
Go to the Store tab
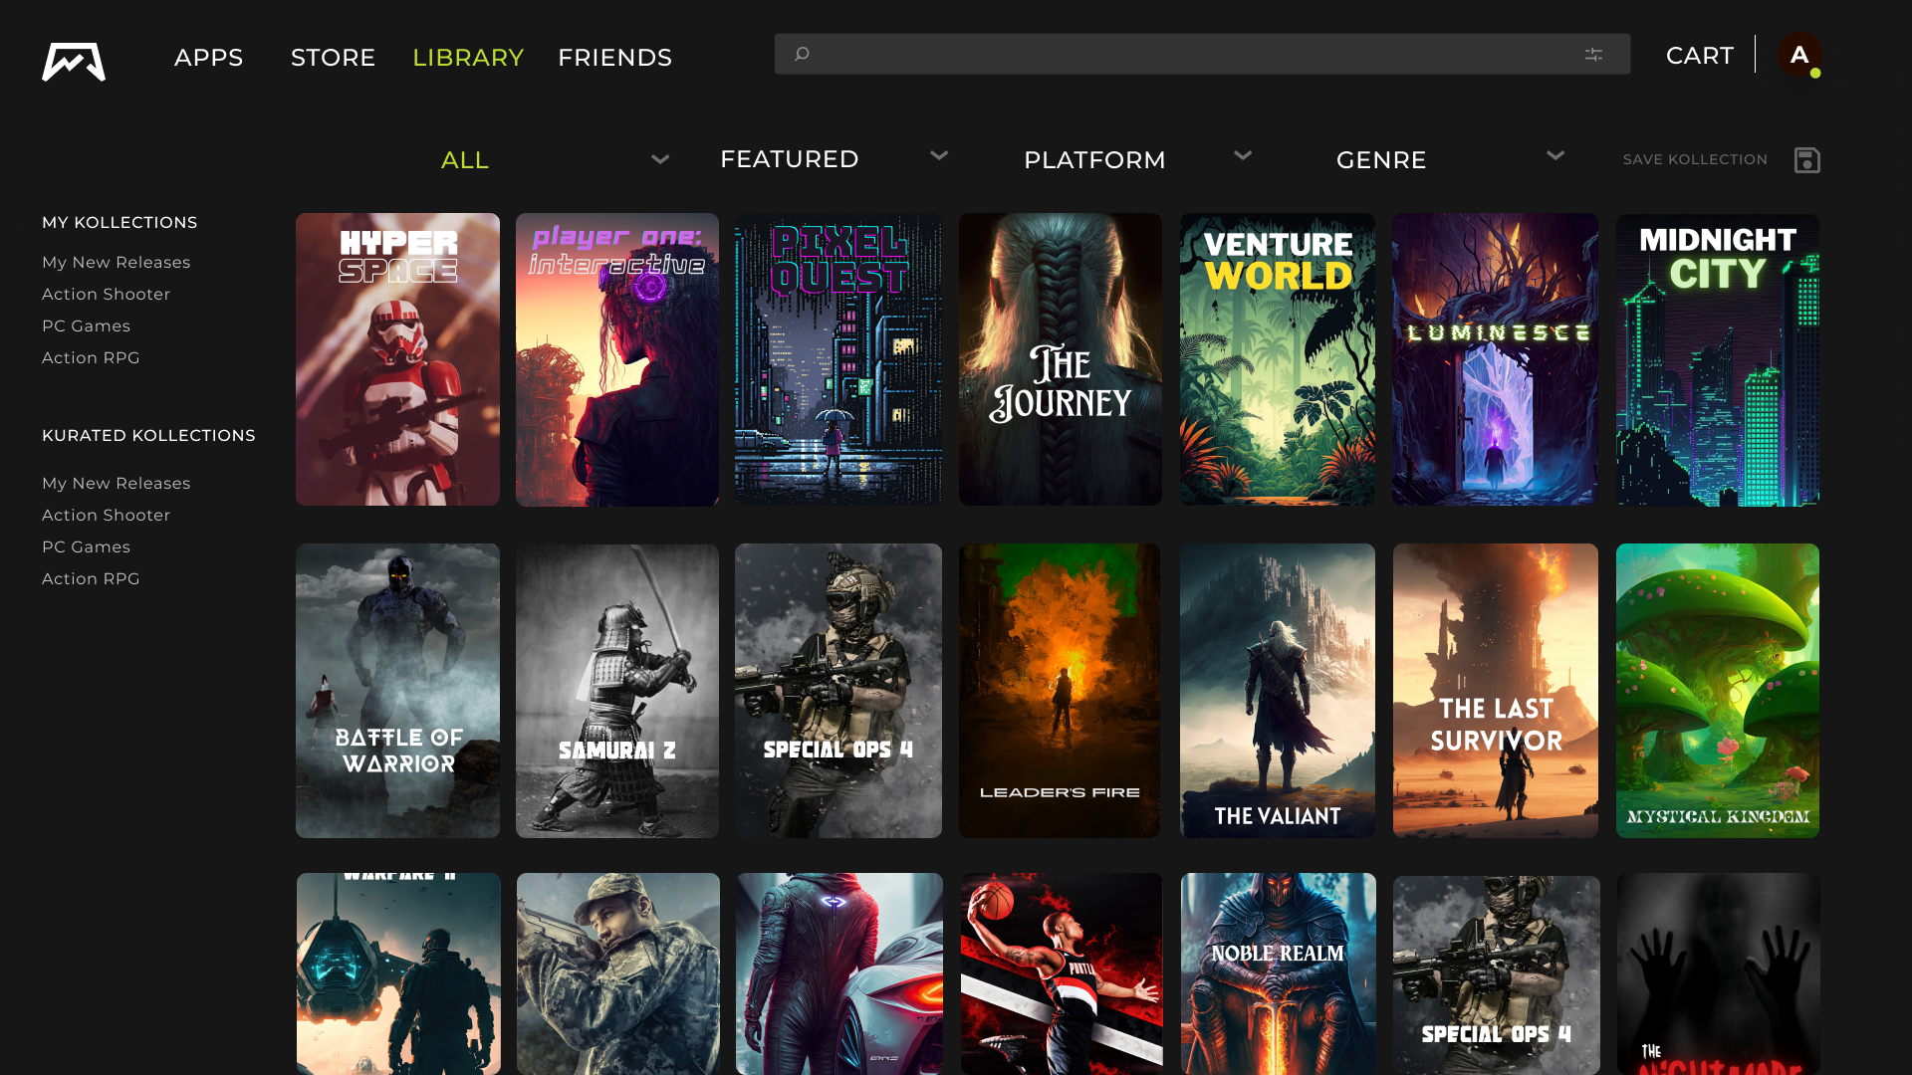click(x=333, y=58)
